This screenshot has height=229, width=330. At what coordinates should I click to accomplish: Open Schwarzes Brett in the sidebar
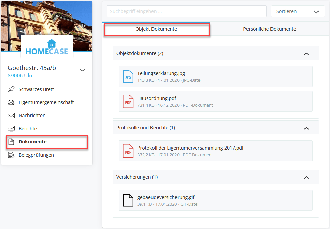pos(47,89)
